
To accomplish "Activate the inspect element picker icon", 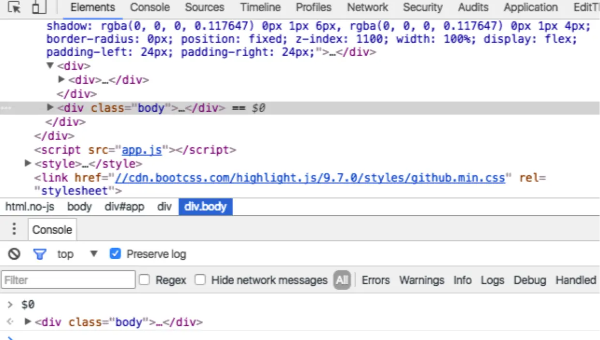I will (14, 8).
